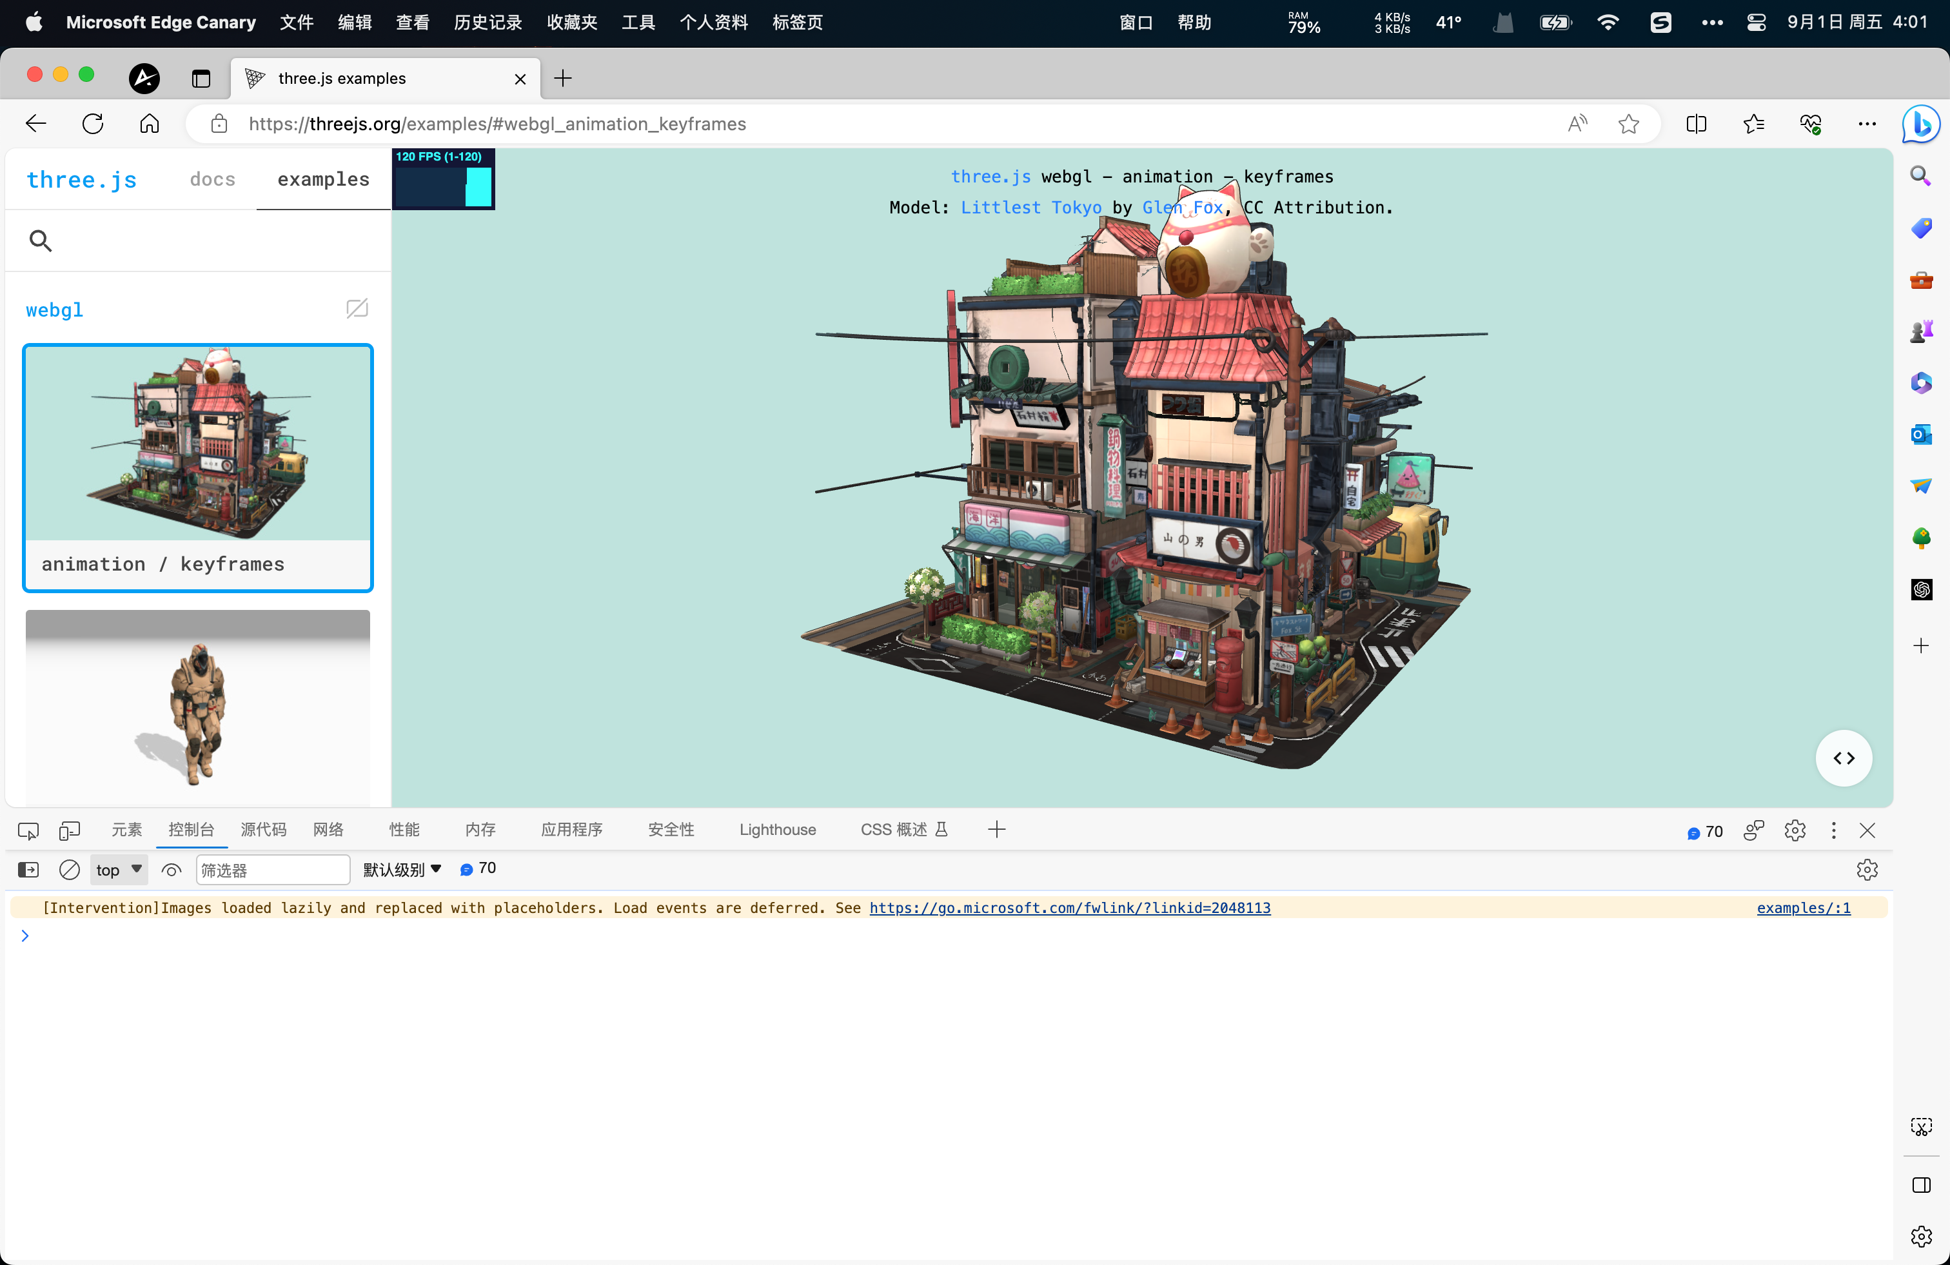Open the Littlest Tokyo model link
1950x1265 pixels.
[1030, 207]
